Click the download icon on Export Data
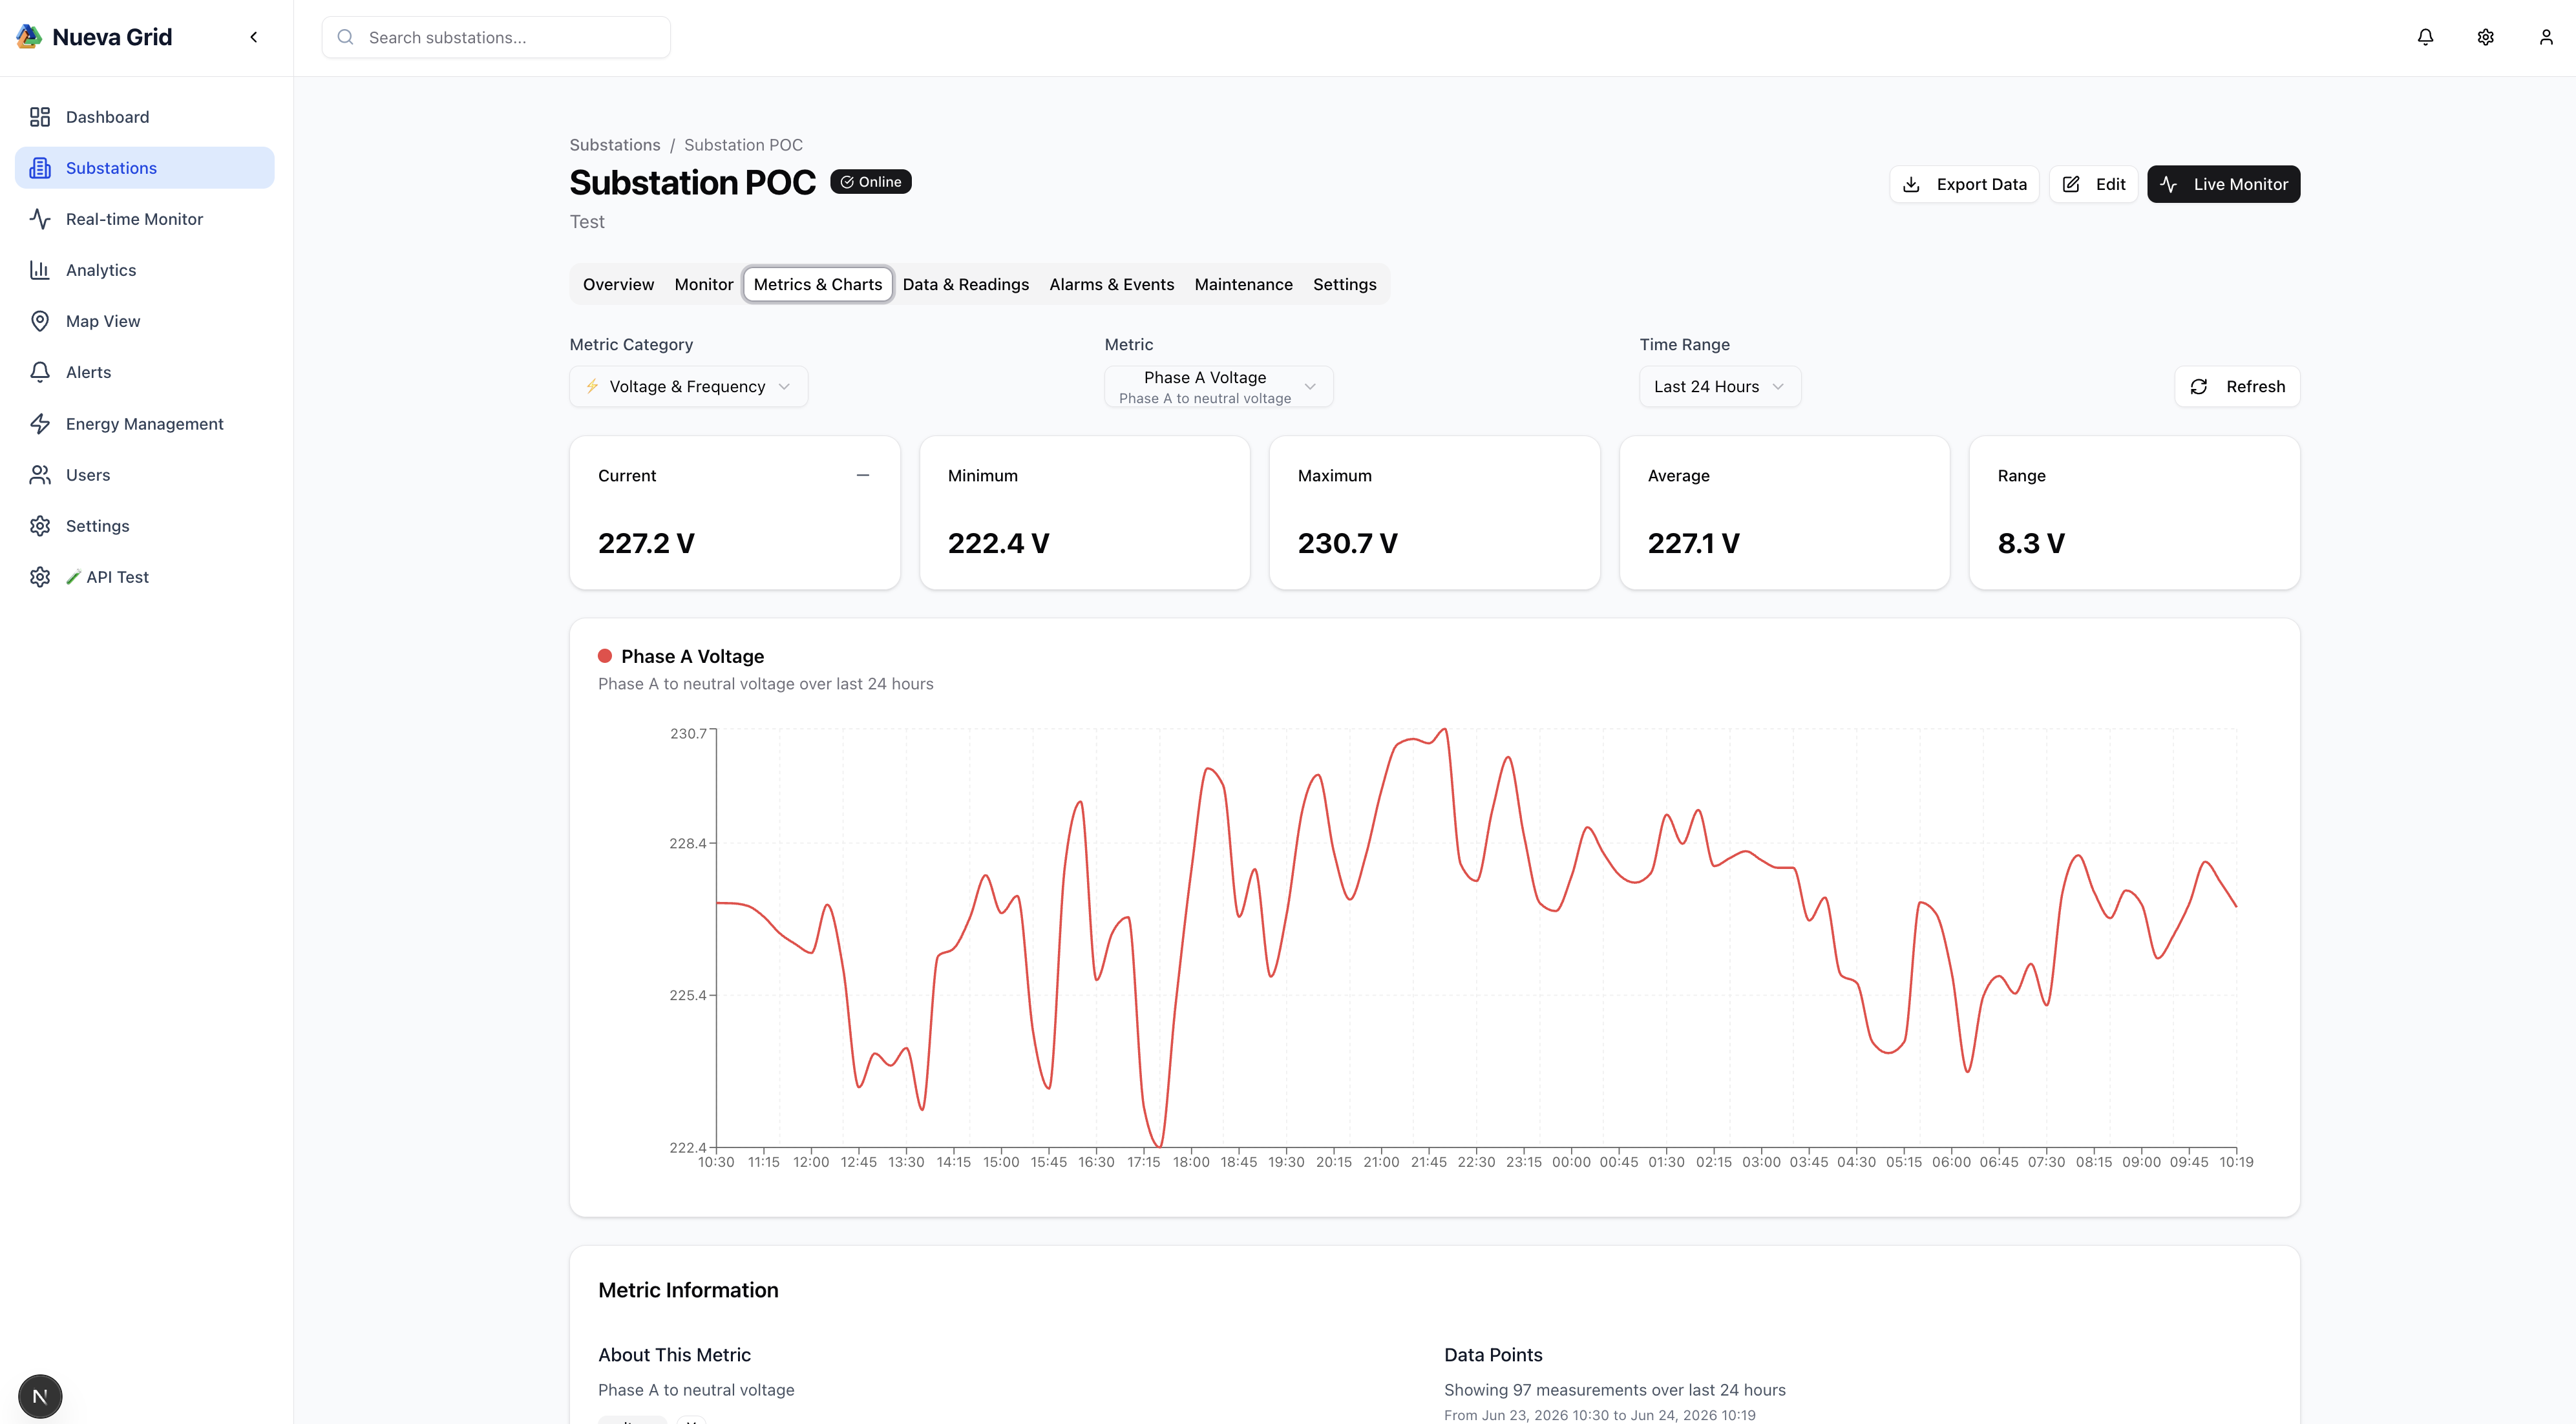Viewport: 2576px width, 1424px height. point(1911,184)
